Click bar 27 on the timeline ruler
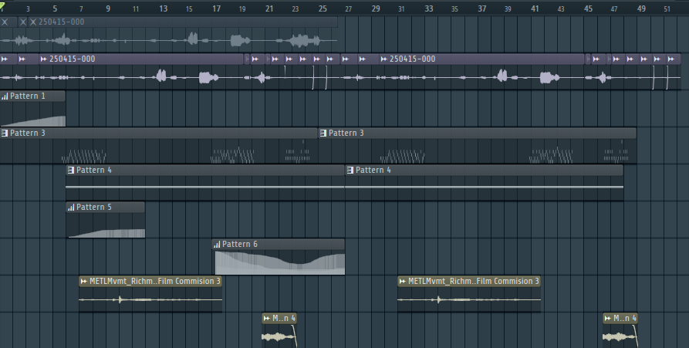Image resolution: width=689 pixels, height=348 pixels. [x=349, y=8]
